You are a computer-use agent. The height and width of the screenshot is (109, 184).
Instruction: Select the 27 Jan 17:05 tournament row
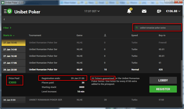(91, 63)
